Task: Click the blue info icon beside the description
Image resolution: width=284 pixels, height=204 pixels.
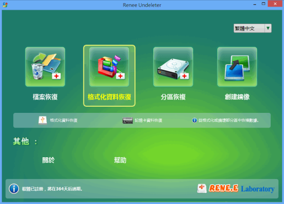Action: pyautogui.click(x=195, y=120)
